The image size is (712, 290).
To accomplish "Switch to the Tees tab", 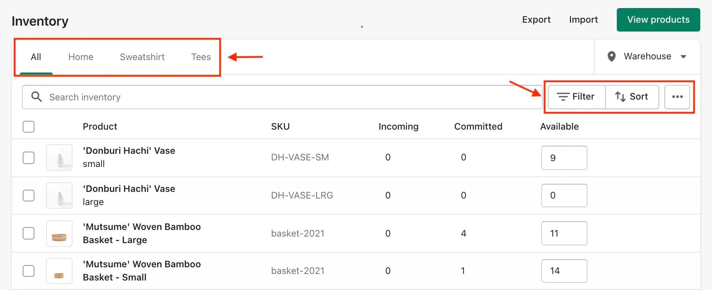I will coord(201,57).
